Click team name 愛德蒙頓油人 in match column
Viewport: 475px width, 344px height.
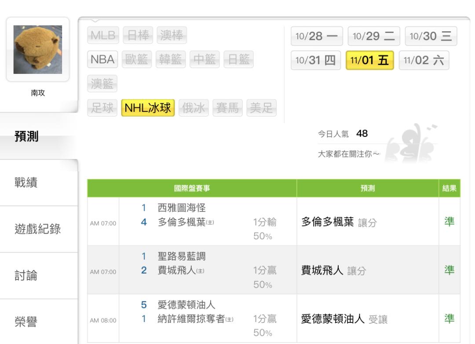tap(186, 304)
